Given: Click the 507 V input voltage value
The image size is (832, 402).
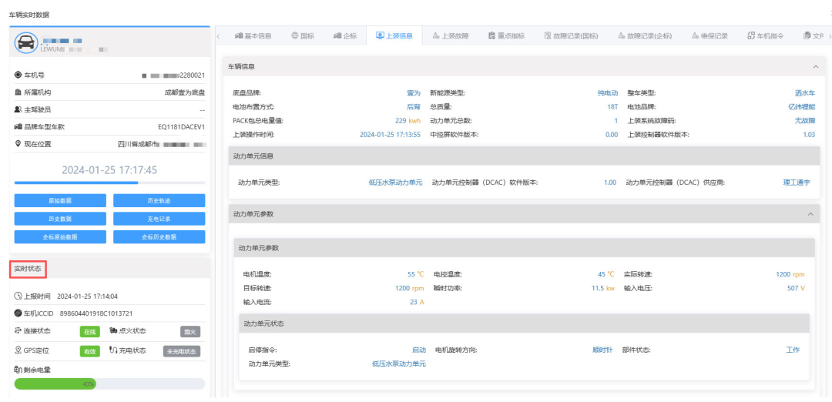Looking at the screenshot, I should 796,288.
